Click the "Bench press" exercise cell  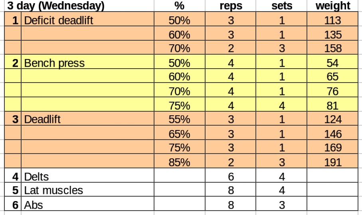[x=54, y=63]
